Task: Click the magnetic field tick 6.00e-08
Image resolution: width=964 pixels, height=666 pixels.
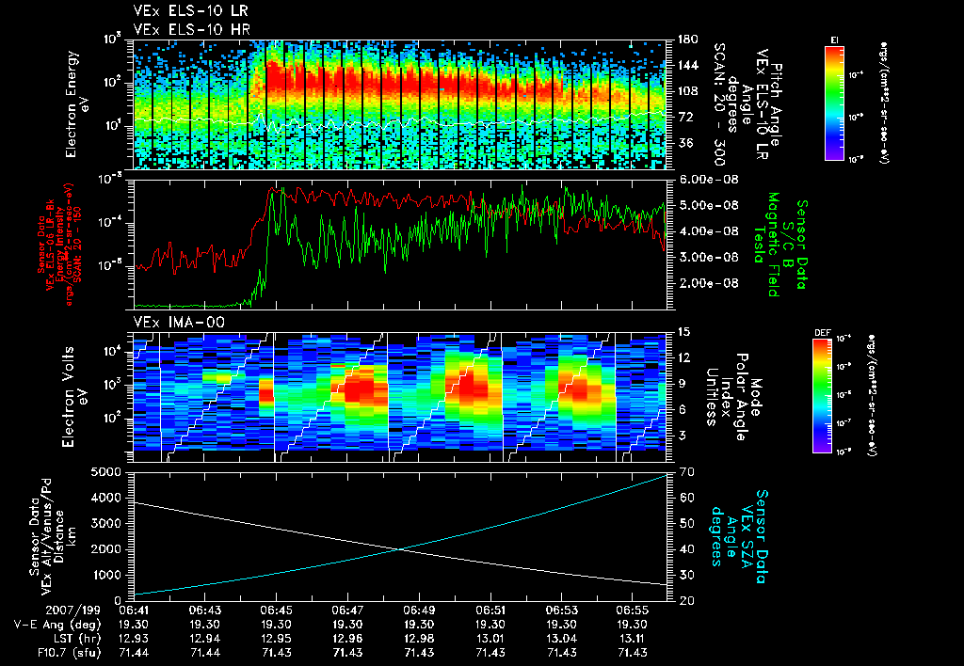Action: point(708,180)
